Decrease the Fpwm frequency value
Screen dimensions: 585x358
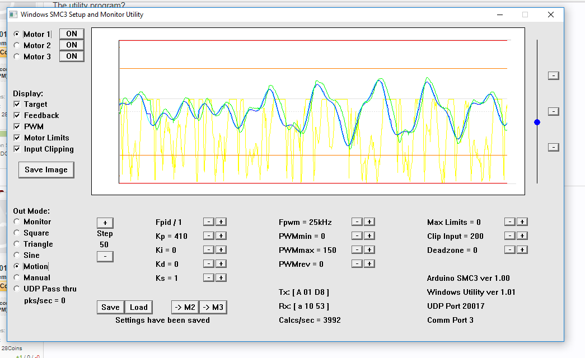coord(357,222)
